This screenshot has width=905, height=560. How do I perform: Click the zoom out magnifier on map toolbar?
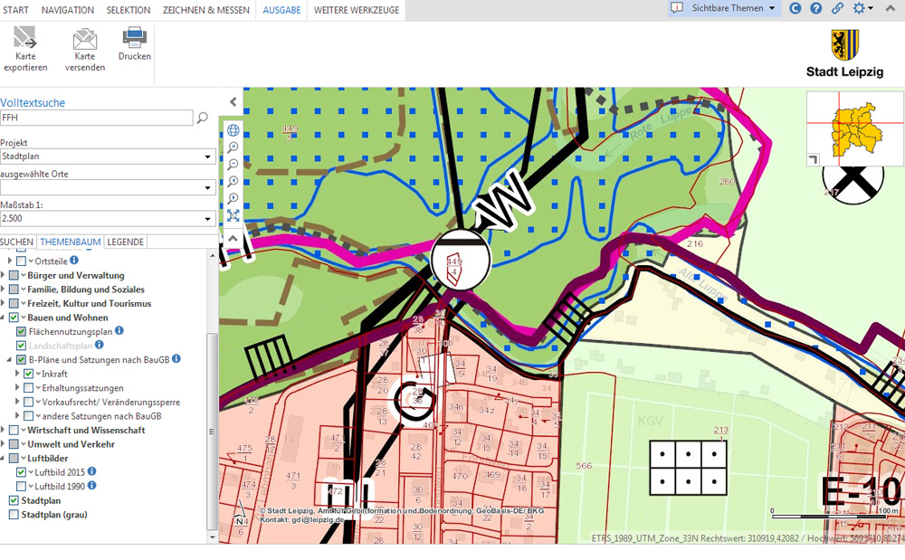click(233, 165)
